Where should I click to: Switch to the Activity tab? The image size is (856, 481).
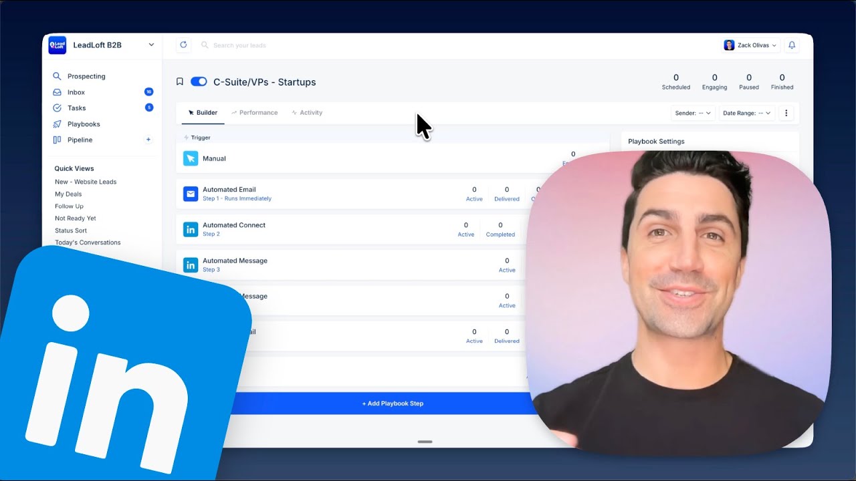click(x=307, y=113)
